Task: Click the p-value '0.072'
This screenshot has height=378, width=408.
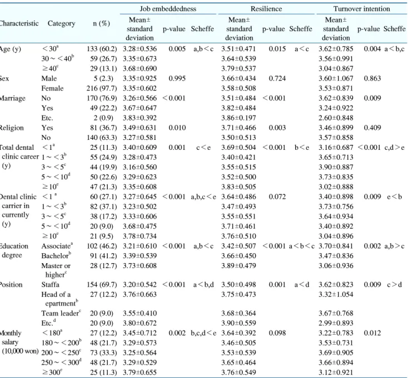Action: (x=277, y=197)
